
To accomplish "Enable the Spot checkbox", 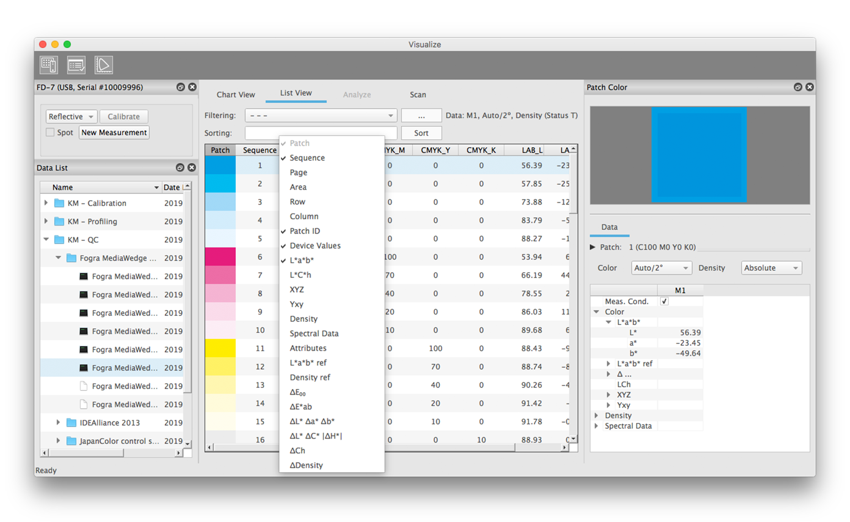I will click(x=50, y=132).
